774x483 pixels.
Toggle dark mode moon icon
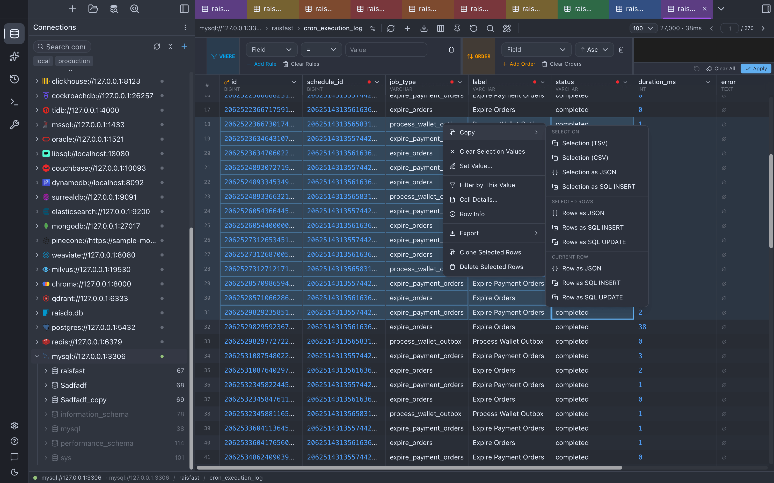pyautogui.click(x=14, y=472)
